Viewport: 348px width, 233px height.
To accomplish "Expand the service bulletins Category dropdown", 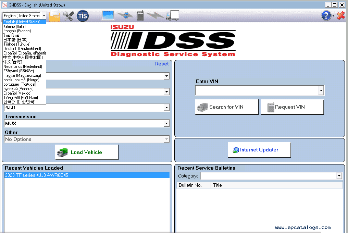I will pos(339,176).
